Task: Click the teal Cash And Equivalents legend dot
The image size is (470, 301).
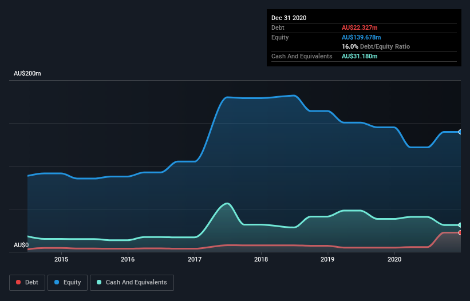Action: [99, 282]
